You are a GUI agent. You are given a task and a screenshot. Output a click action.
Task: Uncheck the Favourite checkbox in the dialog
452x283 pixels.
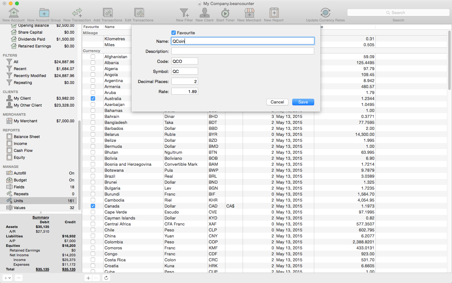pyautogui.click(x=174, y=33)
